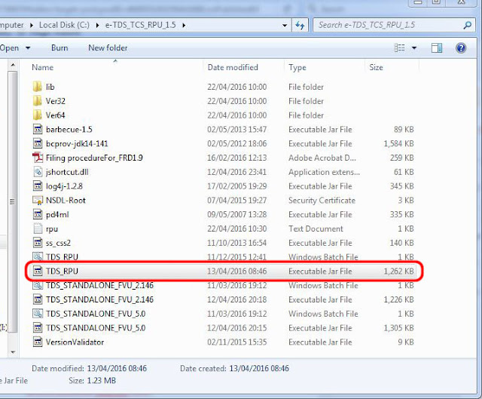
Task: Toggle the preview pane icon
Action: [437, 48]
